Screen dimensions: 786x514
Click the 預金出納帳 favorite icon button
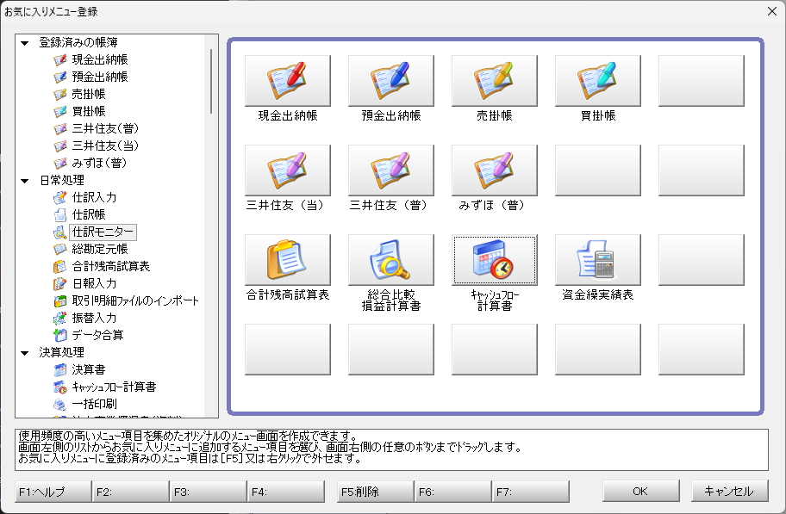(x=391, y=81)
